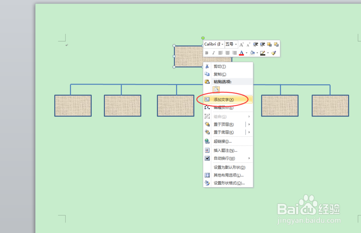Choose 设置为默认形状(D) menu entry
The height and width of the screenshot is (233, 361).
point(228,167)
